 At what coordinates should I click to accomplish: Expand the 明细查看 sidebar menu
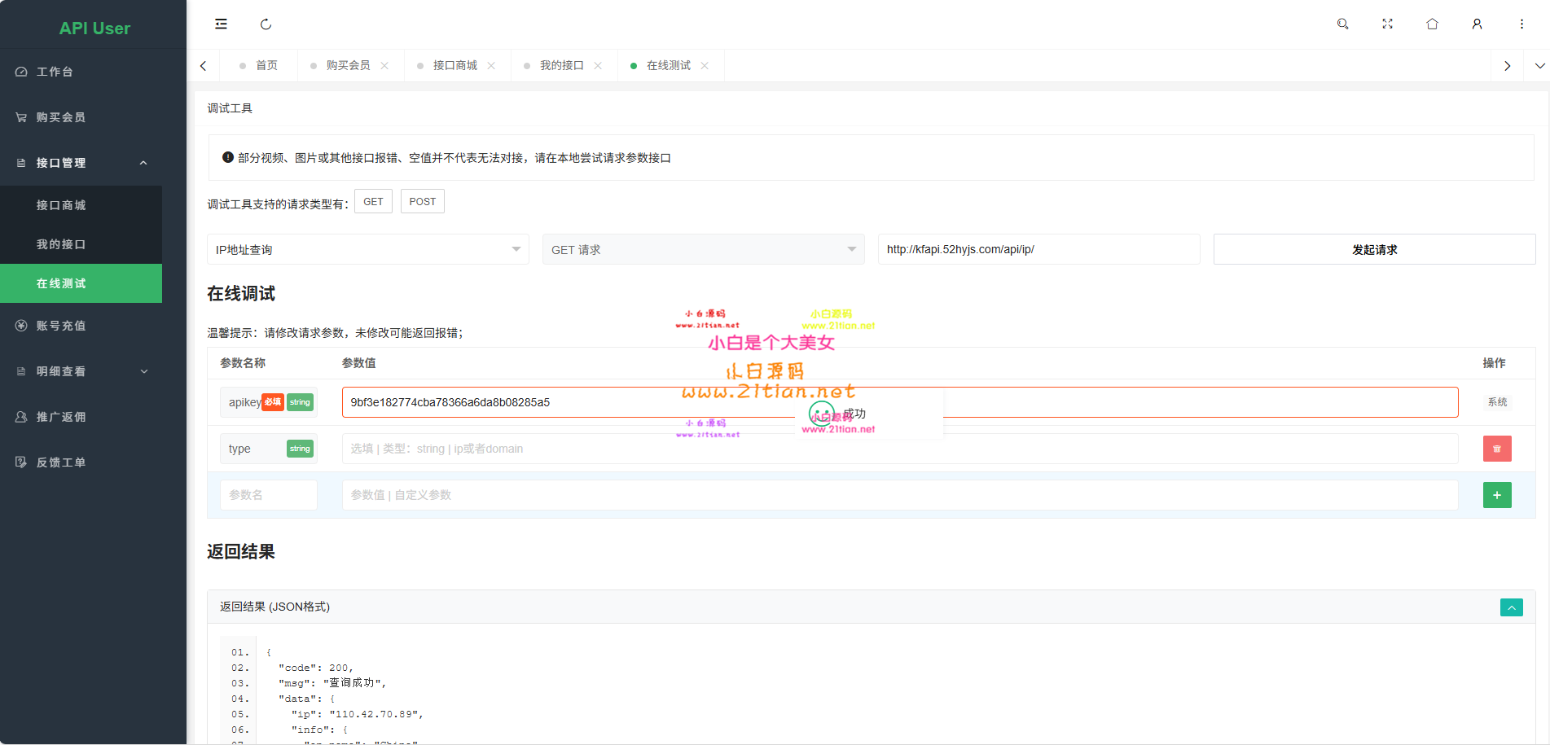(143, 371)
